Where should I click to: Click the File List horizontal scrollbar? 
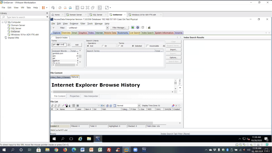tap(103, 123)
